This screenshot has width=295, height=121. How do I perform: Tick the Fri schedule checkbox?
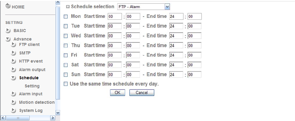66,55
